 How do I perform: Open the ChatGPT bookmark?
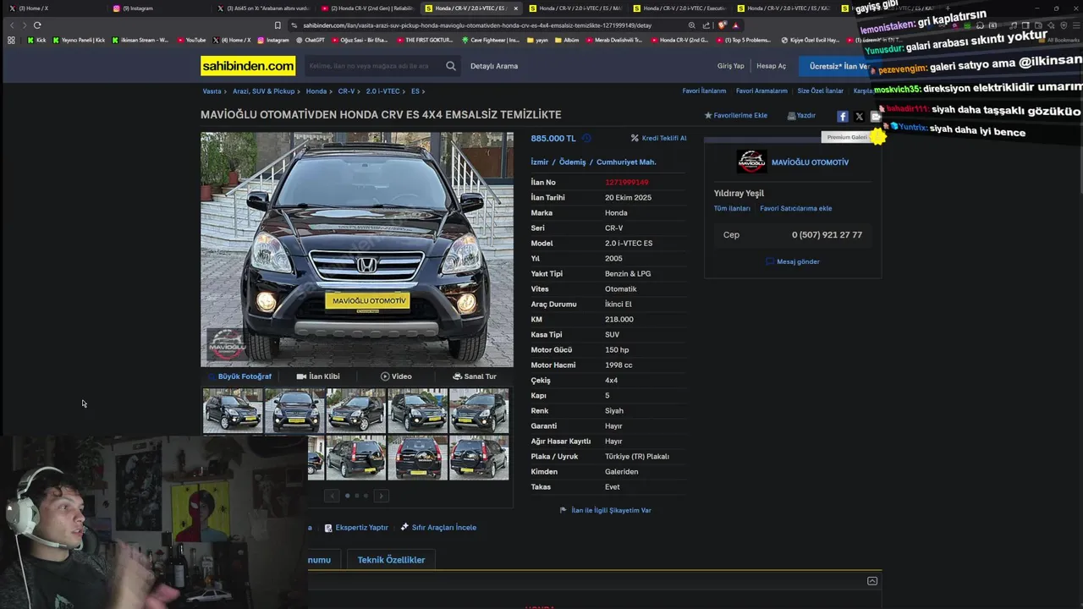point(310,40)
